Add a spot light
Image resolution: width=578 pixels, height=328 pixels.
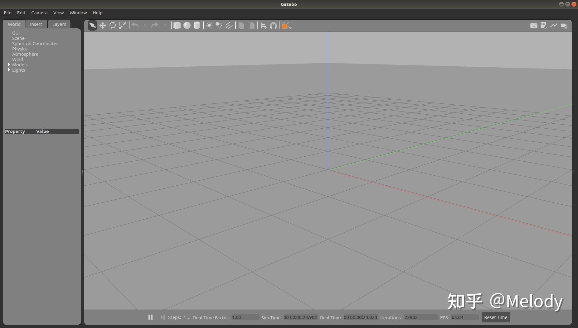(219, 25)
